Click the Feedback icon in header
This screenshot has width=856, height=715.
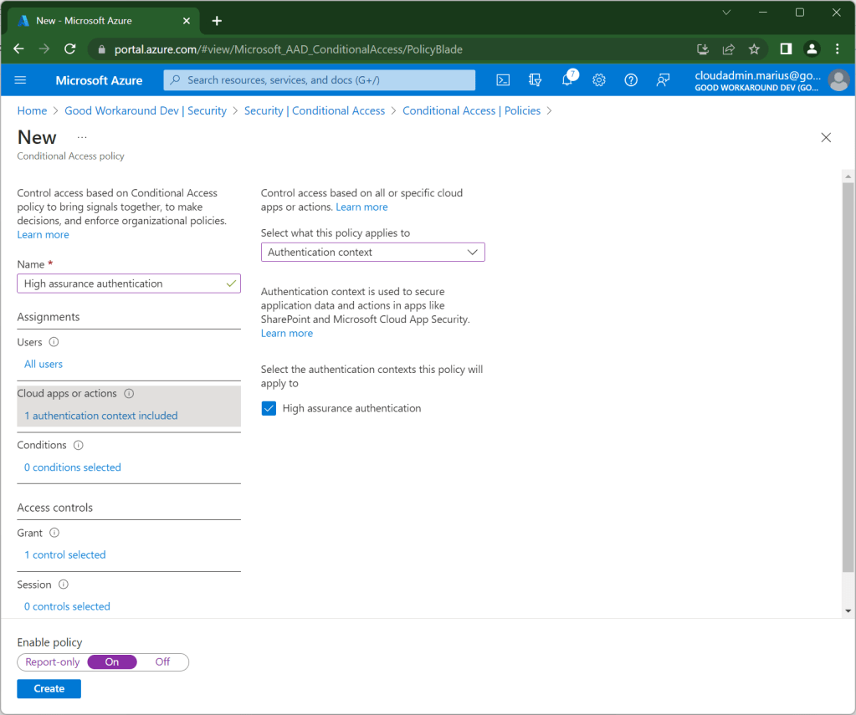(663, 80)
